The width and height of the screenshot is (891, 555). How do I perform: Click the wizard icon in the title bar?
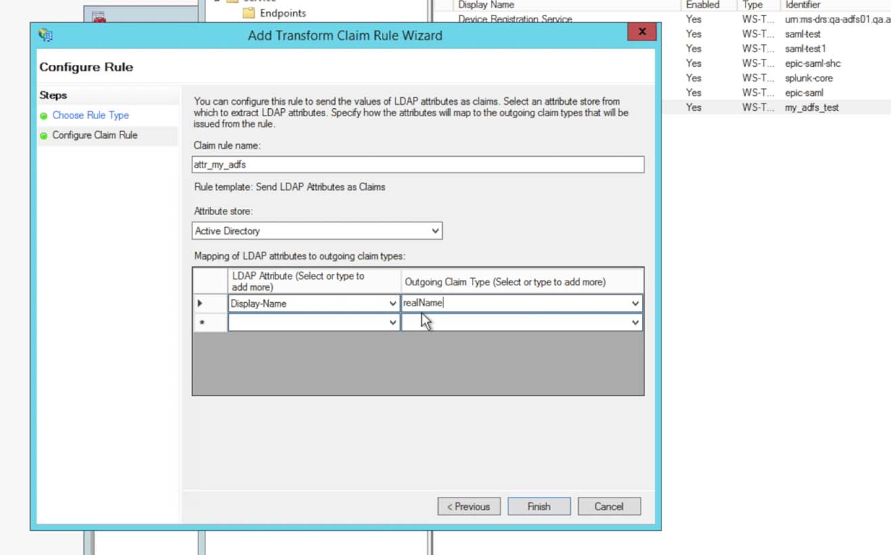pyautogui.click(x=45, y=35)
